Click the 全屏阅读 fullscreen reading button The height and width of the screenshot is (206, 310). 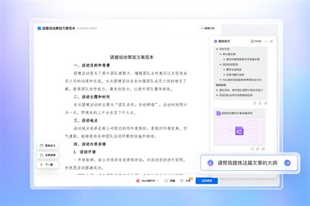[48, 155]
